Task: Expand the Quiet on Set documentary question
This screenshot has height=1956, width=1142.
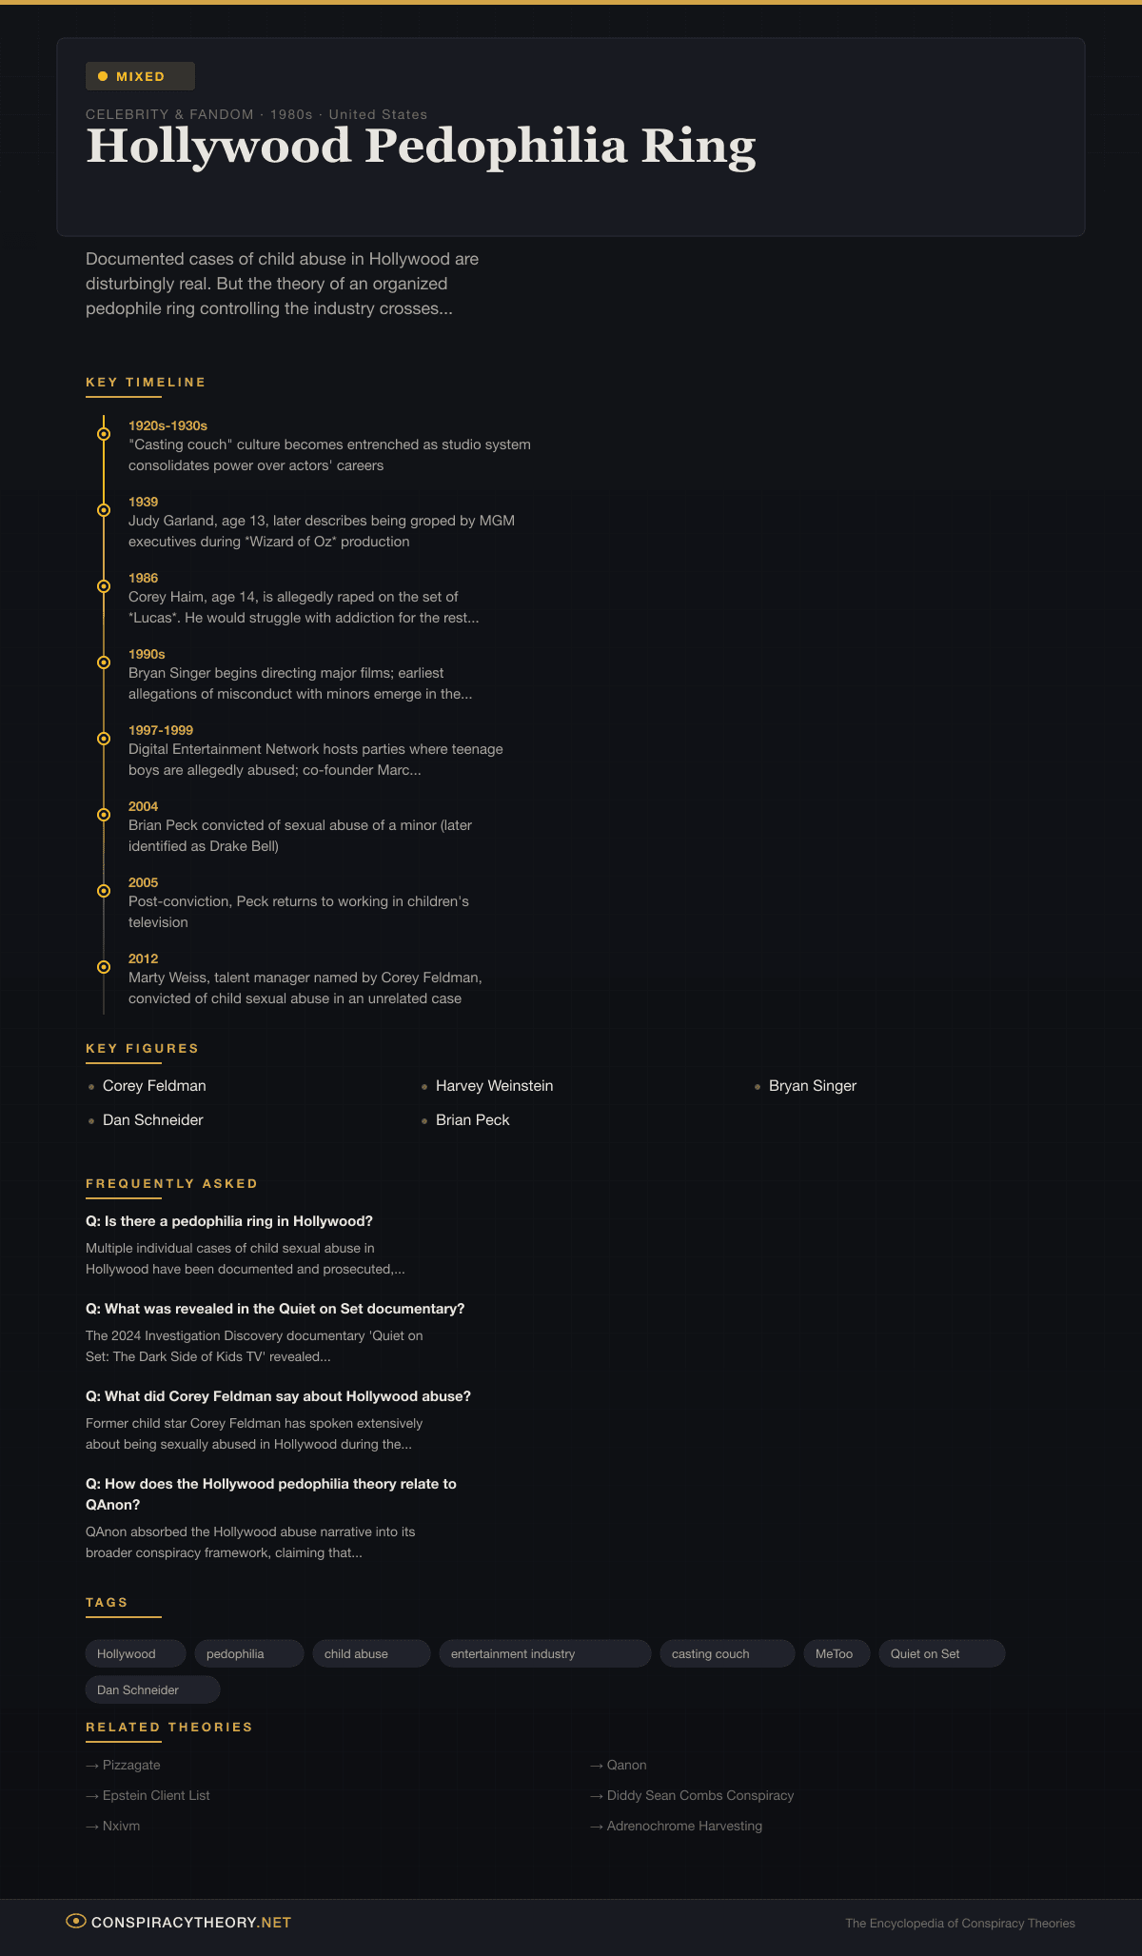Action: pyautogui.click(x=275, y=1309)
